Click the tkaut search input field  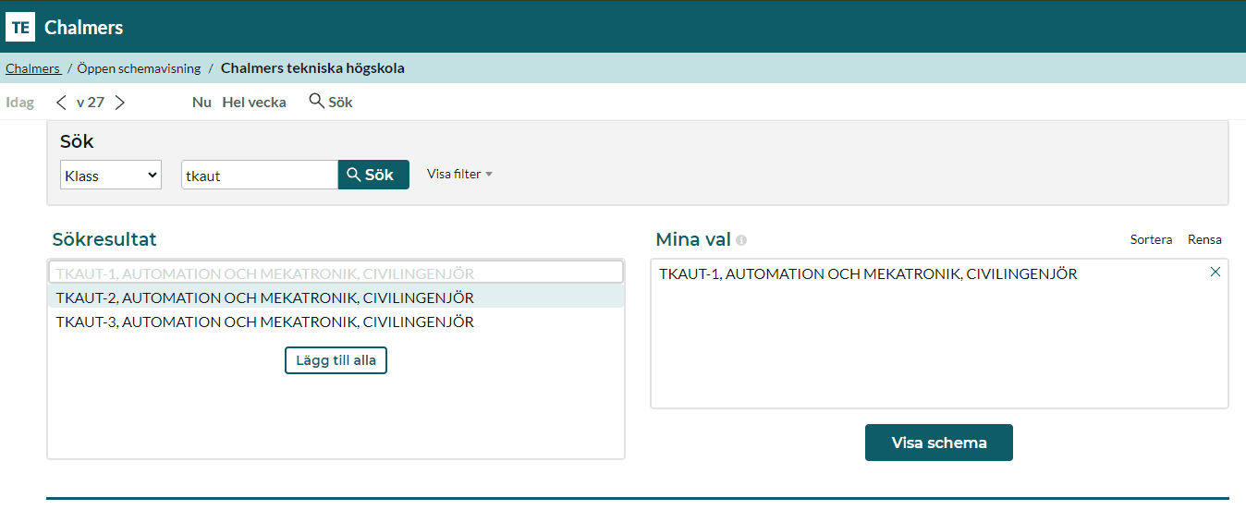pyautogui.click(x=260, y=175)
